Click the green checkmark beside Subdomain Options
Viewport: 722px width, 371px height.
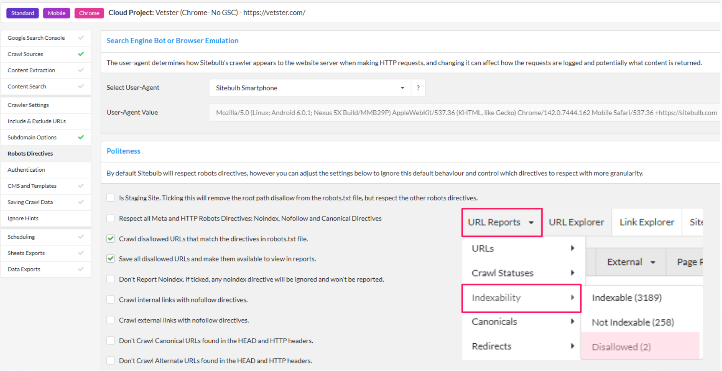pos(81,137)
